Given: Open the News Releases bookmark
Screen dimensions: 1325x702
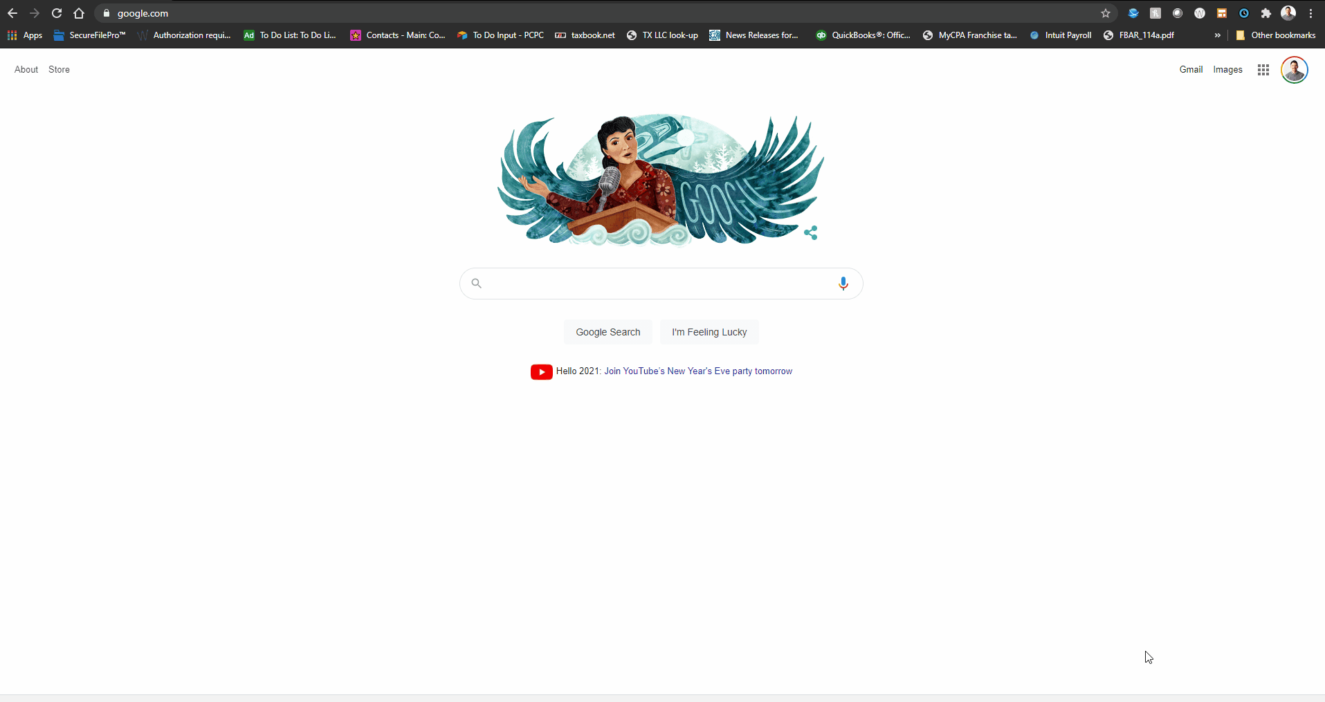Looking at the screenshot, I should 753,35.
